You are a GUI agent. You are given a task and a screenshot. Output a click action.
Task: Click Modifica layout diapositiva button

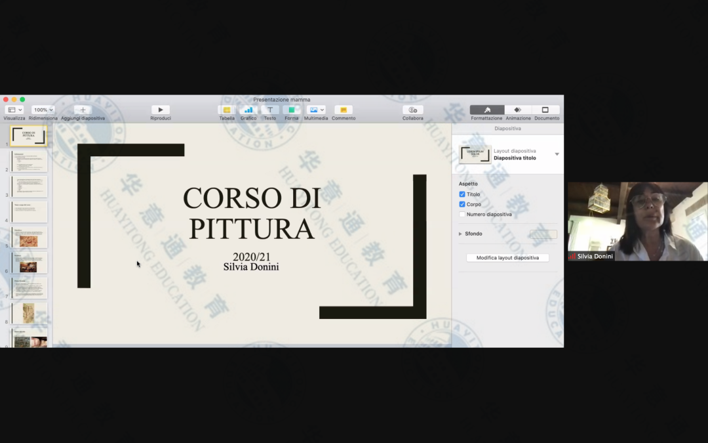pos(507,258)
